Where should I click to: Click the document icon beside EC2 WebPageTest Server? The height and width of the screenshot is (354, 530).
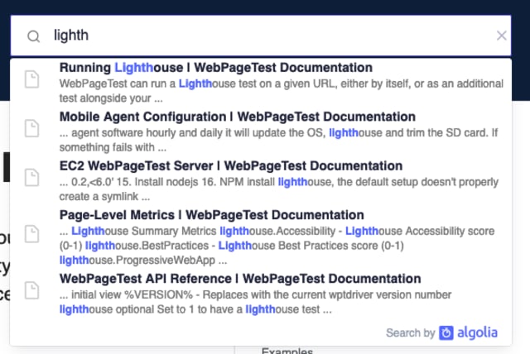coord(31,178)
